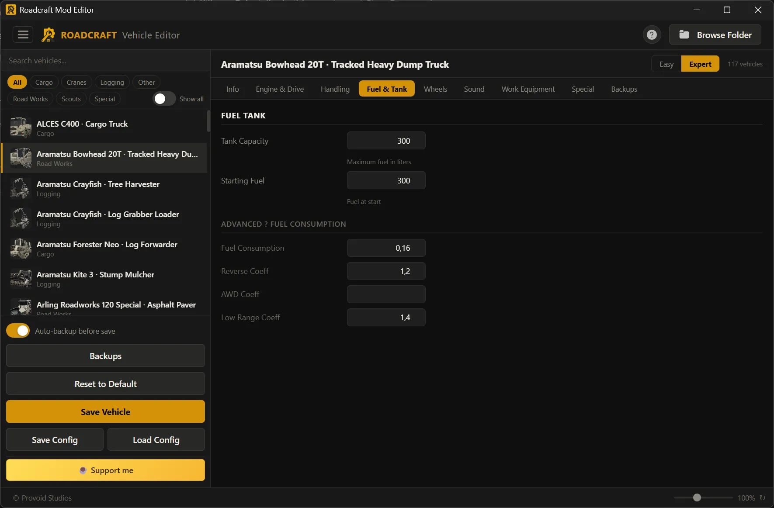Click the Save Vehicle button
Image resolution: width=774 pixels, height=508 pixels.
(x=105, y=411)
